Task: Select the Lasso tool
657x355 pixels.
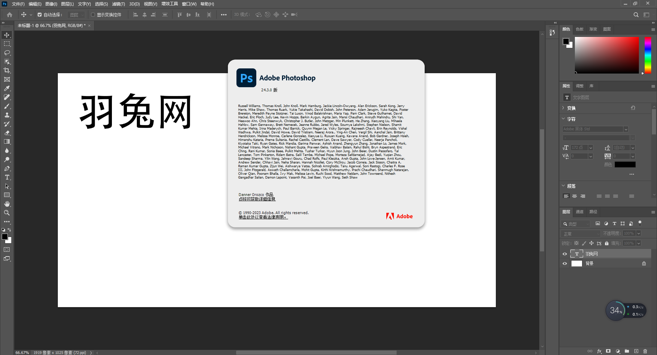Action: point(7,53)
